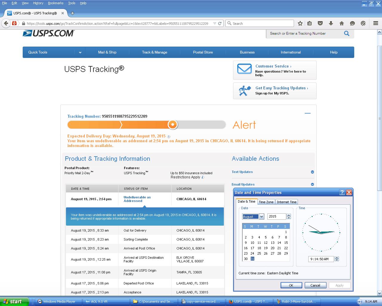Image resolution: width=382 pixels, height=306 pixels.
Task: Open the C:\Documents and Se... taskbar folder
Action: click(153, 302)
